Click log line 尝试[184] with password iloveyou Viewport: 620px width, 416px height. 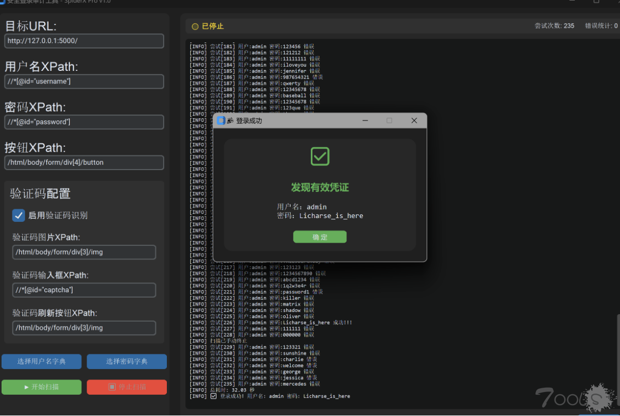pyautogui.click(x=255, y=65)
